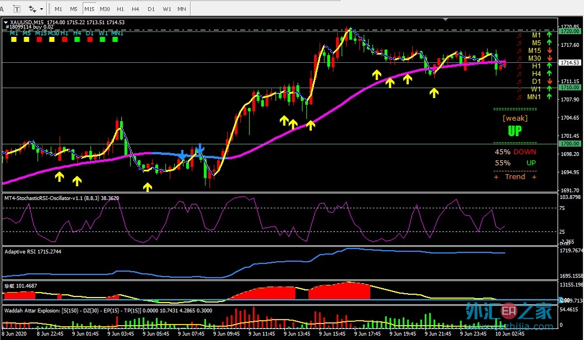Image resolution: width=584 pixels, height=340 pixels.
Task: Click the green MN1 signal square
Action: coord(115,39)
